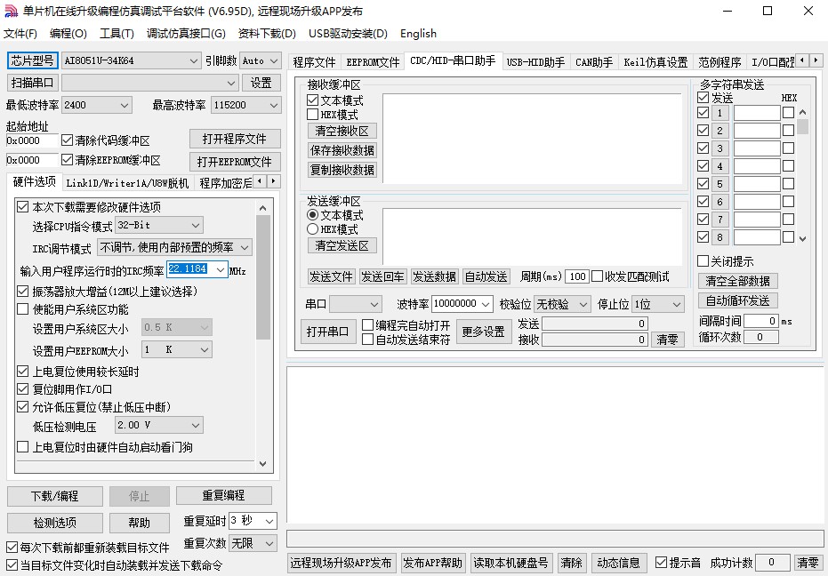Toggle the 提示音 checkbox
The height and width of the screenshot is (576, 828).
click(661, 563)
